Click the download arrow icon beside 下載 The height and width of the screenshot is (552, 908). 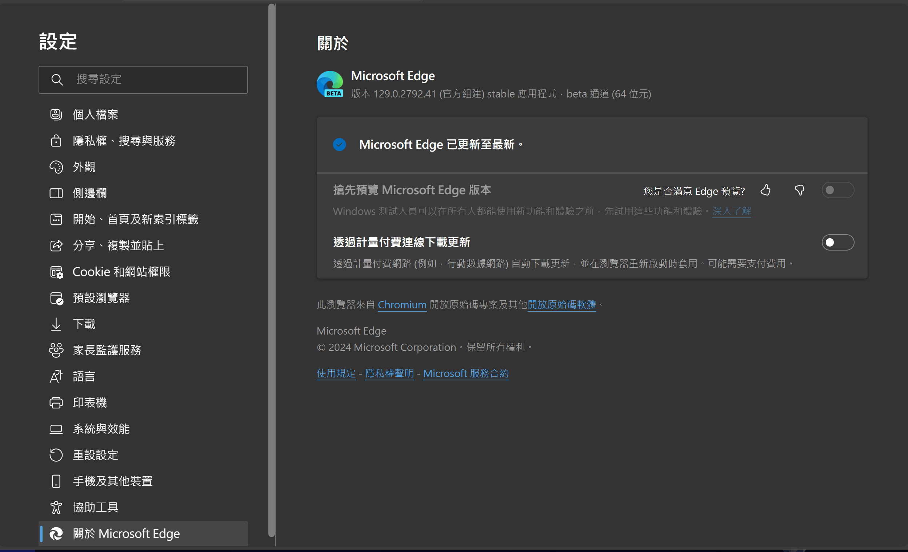(56, 324)
